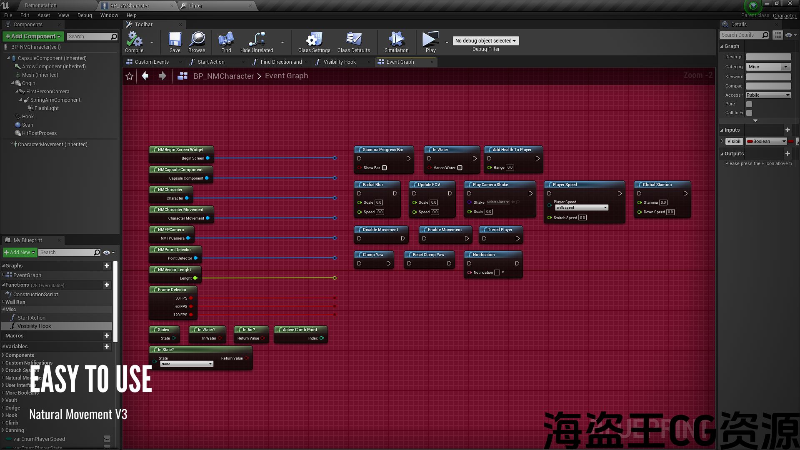Open Class Settings from toolbar
The image size is (800, 450).
pos(314,40)
